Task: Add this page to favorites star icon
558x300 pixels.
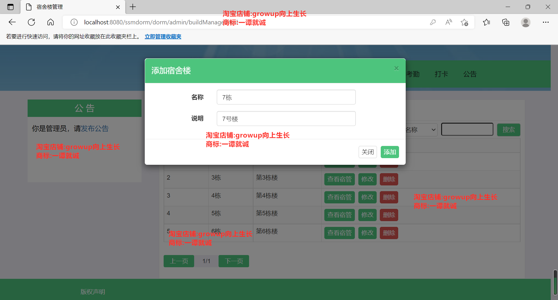Action: click(464, 22)
